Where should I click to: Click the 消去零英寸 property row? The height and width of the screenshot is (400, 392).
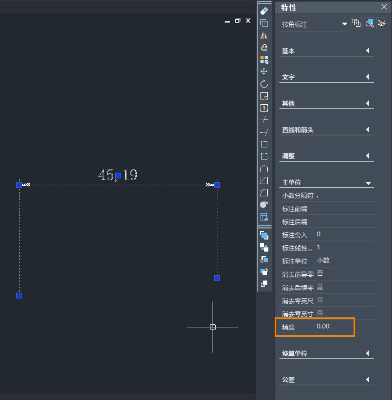(327, 313)
